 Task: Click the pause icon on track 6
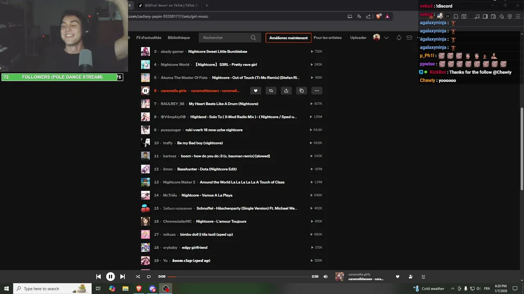(145, 91)
